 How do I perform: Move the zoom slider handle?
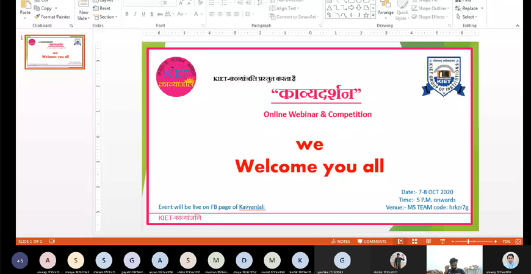coord(468,242)
